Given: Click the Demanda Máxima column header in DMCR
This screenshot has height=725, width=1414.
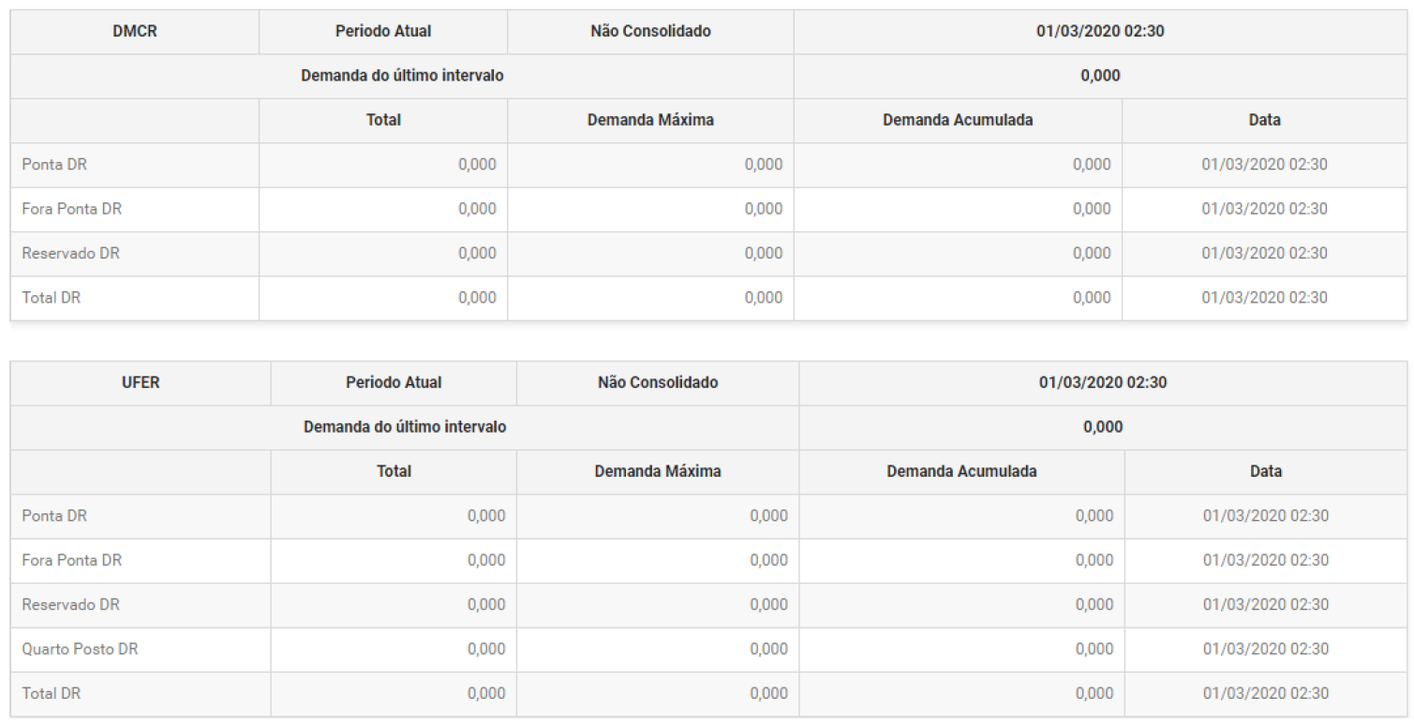Looking at the screenshot, I should pyautogui.click(x=650, y=120).
